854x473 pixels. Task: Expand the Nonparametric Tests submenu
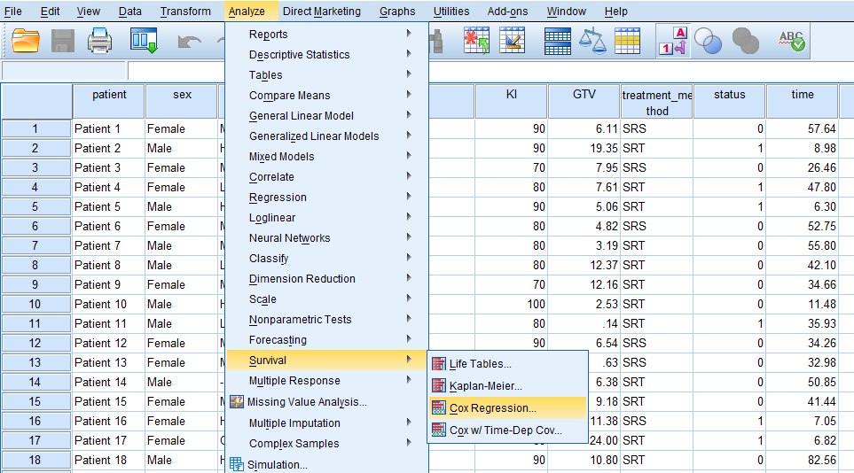click(326, 320)
